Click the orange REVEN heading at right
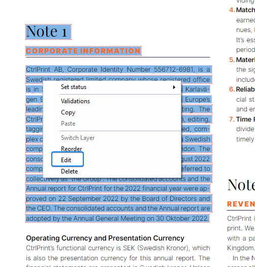255x267 pixels. click(x=241, y=204)
